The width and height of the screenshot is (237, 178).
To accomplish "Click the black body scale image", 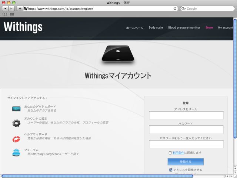I will click(x=118, y=54).
